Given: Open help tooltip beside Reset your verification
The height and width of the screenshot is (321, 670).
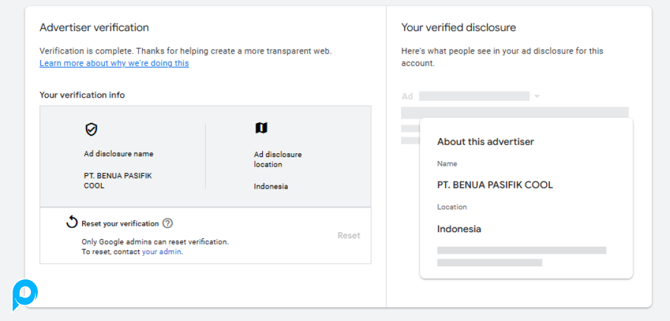Looking at the screenshot, I should [x=167, y=223].
